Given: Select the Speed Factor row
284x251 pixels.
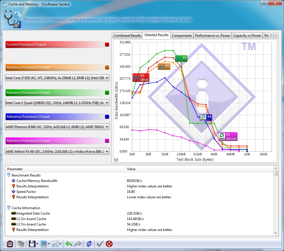Looking at the screenshot, I should (x=139, y=191).
